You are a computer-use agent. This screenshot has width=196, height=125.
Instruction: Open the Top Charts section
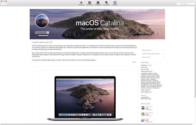click(89, 3)
